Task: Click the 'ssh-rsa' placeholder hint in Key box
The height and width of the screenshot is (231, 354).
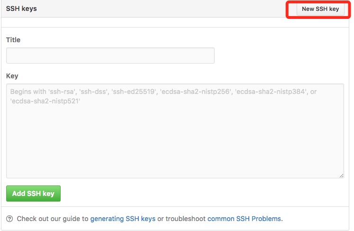Action: 62,92
